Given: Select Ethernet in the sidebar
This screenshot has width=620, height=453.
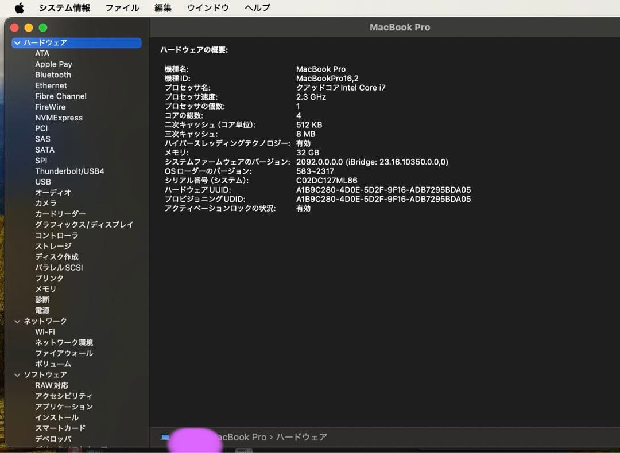Looking at the screenshot, I should (51, 85).
